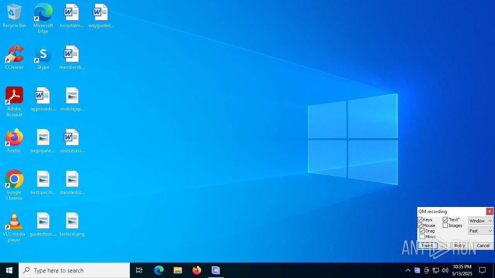Launch Edge from the taskbar
The height and width of the screenshot is (278, 495).
pos(159,270)
